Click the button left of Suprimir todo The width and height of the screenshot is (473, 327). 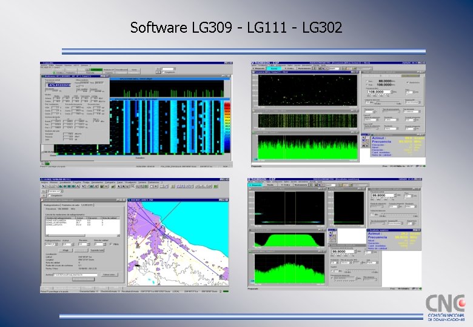tap(81, 250)
